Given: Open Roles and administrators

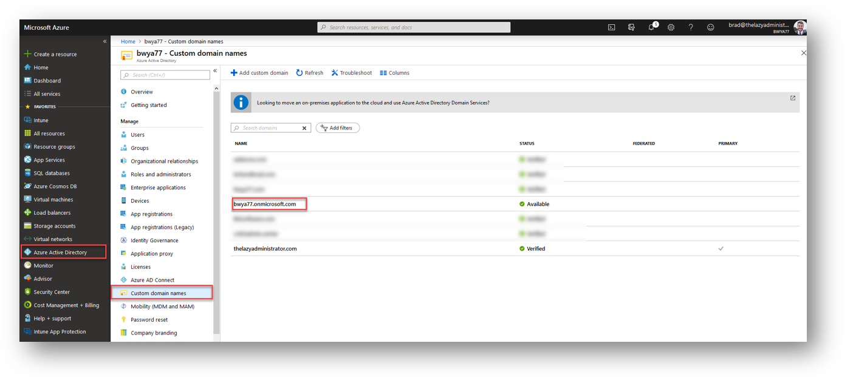Looking at the screenshot, I should 160,174.
